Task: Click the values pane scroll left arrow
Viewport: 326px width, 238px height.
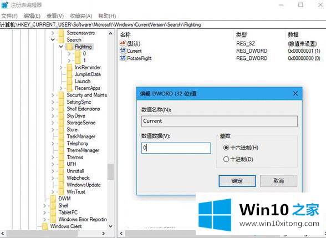Action: coord(121,234)
